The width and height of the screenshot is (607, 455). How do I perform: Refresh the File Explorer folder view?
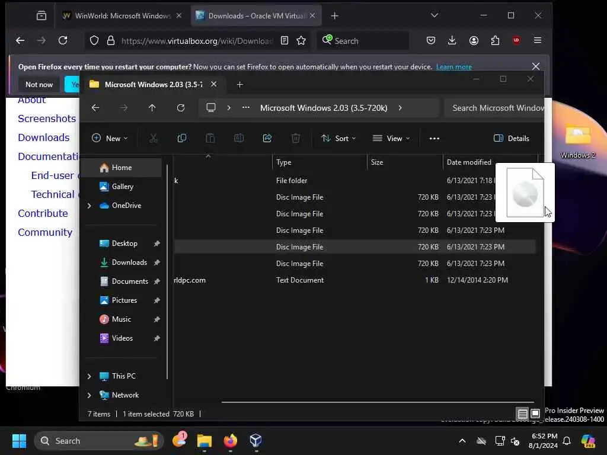[181, 108]
